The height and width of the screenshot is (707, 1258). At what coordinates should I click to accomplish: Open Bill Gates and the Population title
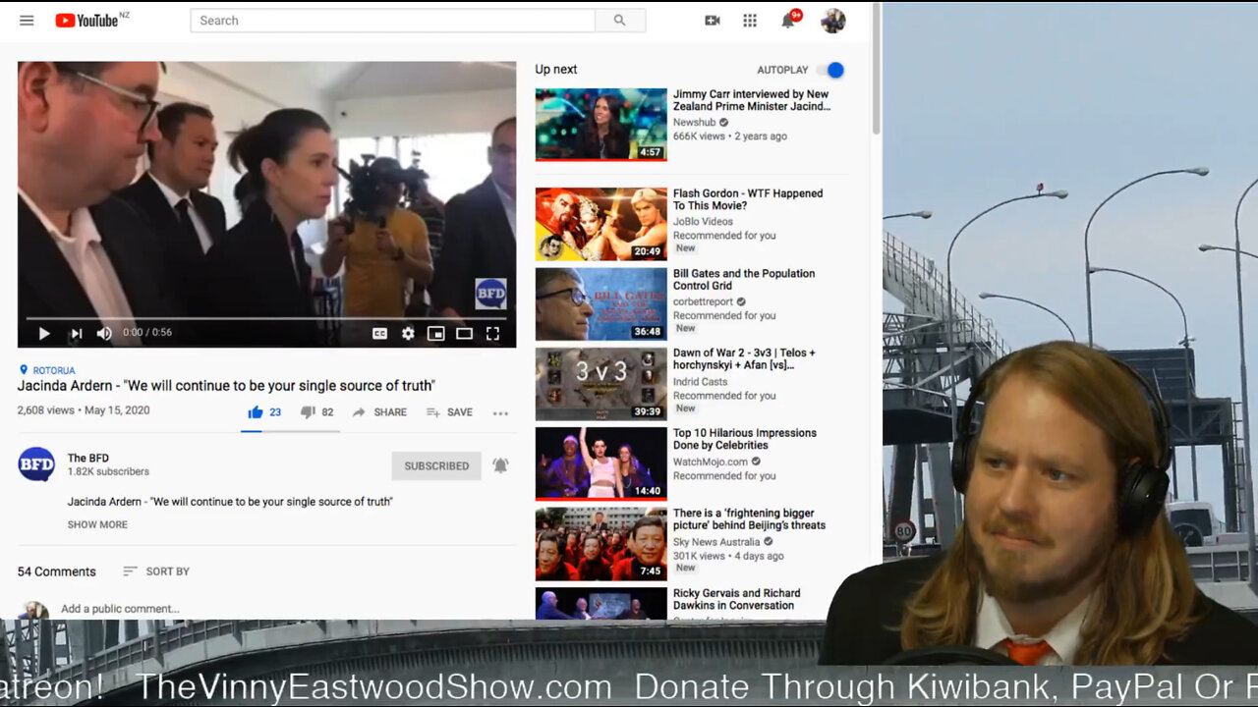[744, 279]
